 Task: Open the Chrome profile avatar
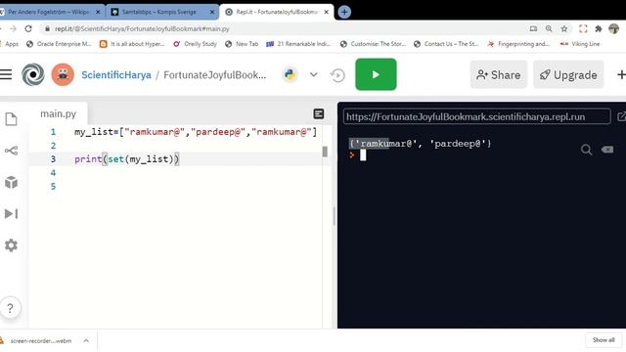(614, 28)
